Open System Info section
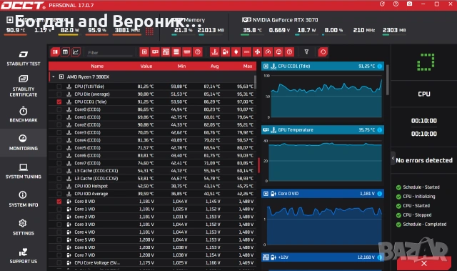Viewport: 457px width, 271px height. tap(24, 199)
